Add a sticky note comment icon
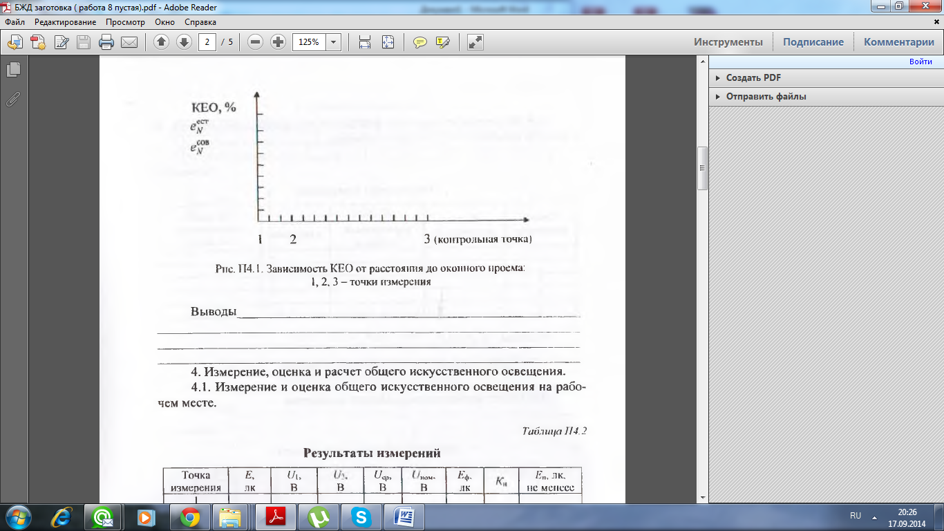944x531 pixels. 419,42
